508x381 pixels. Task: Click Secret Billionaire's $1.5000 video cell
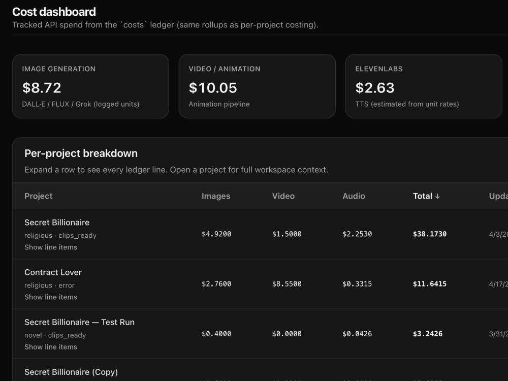click(x=287, y=234)
